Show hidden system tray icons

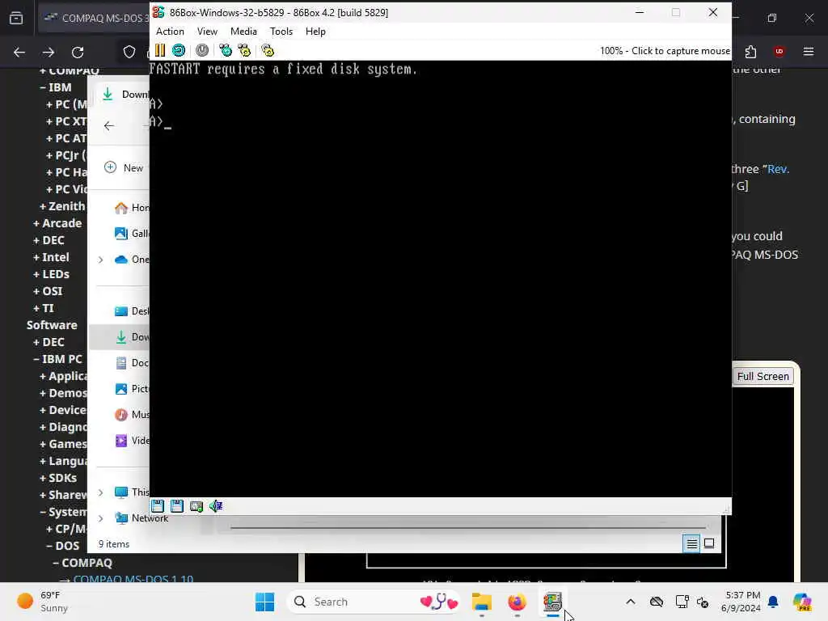(631, 602)
